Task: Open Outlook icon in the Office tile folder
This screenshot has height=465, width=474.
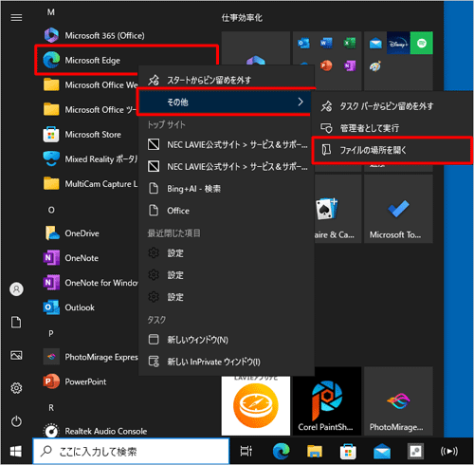Action: [x=303, y=43]
